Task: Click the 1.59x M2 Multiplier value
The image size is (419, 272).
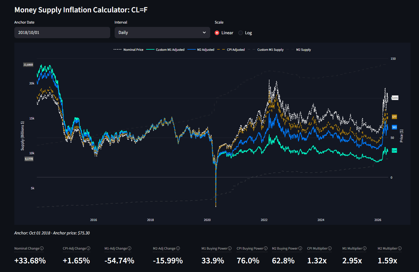Action: 388,261
